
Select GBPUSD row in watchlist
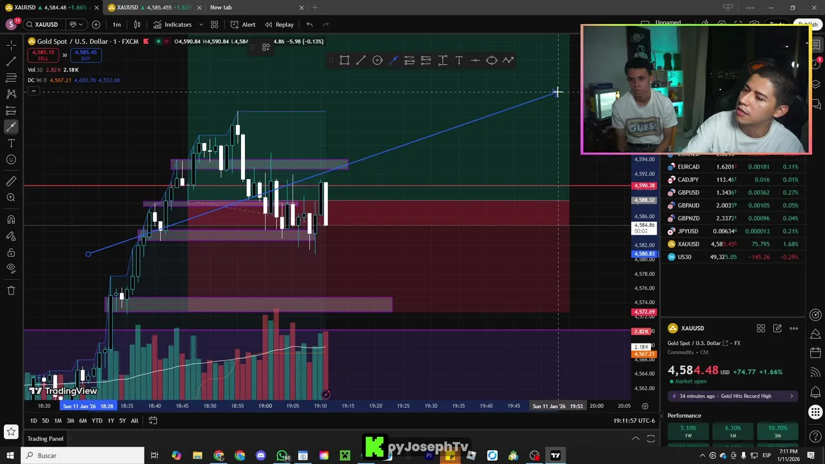733,193
